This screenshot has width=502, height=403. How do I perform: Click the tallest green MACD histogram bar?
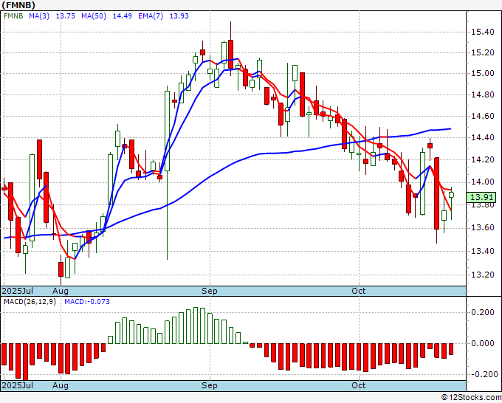click(196, 325)
